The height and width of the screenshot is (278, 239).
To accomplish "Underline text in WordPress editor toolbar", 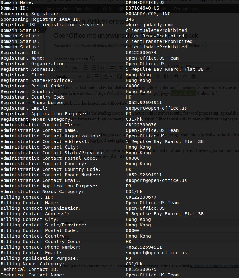I will click(x=88, y=76).
